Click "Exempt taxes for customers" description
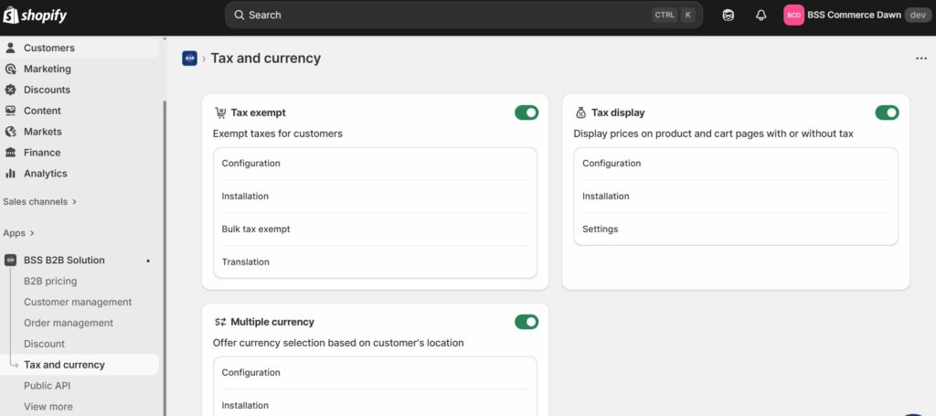The width and height of the screenshot is (936, 416). tap(278, 133)
